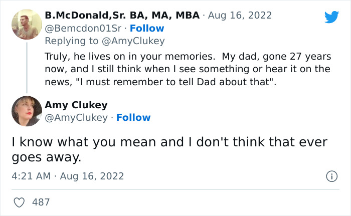The image size is (351, 216).
Task: Open Amy Clukey's profile picture
Action: click(27, 111)
